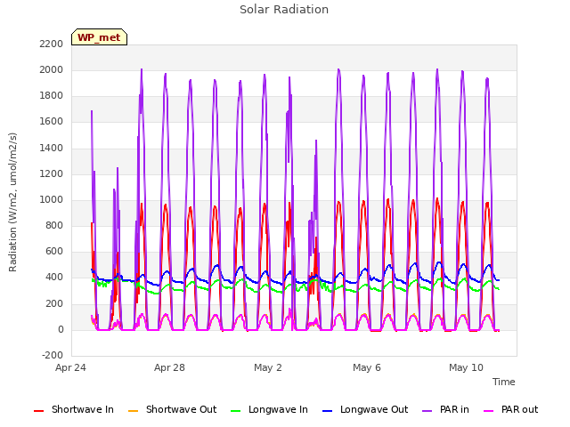Click the 2200 y-axis tick label
The width and height of the screenshot is (570, 427).
[x=52, y=44]
